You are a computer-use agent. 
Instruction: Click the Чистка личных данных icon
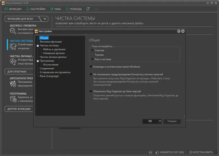(13, 62)
